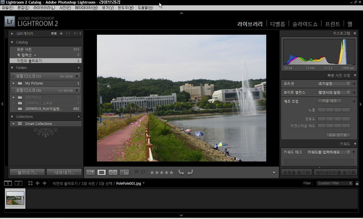Open compare view (XY) mode

[x=113, y=172]
